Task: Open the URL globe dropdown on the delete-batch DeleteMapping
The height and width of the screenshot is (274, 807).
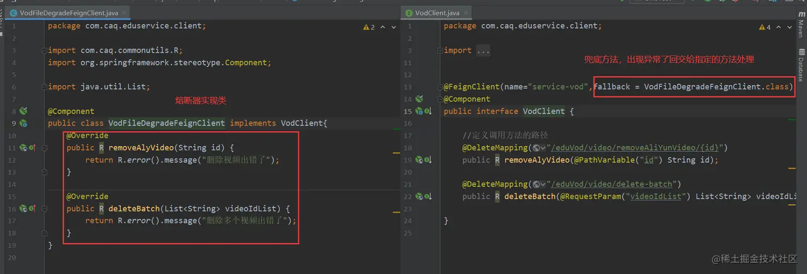Action: tap(539, 184)
